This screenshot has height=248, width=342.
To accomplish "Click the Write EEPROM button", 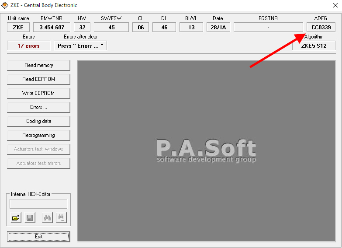I will [x=38, y=93].
